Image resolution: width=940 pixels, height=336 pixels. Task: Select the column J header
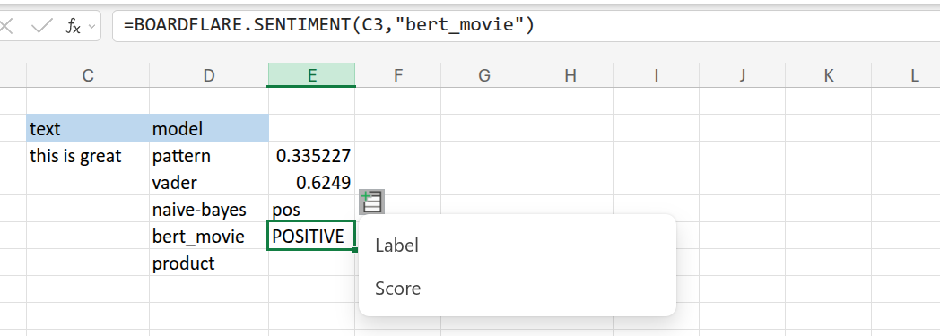(742, 75)
